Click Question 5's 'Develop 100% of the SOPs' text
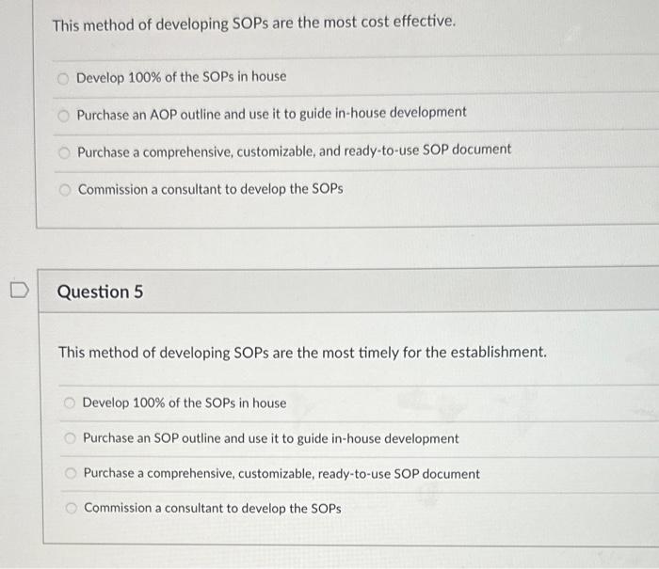Screen dimensions: 659x569 [185, 403]
